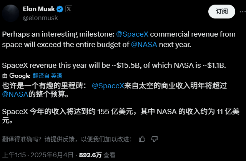Click the X affiliation badge icon
The height and width of the screenshot is (161, 246).
pos(69,9)
